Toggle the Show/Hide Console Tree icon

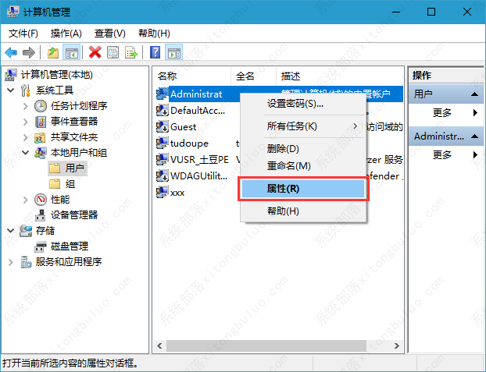[x=71, y=52]
